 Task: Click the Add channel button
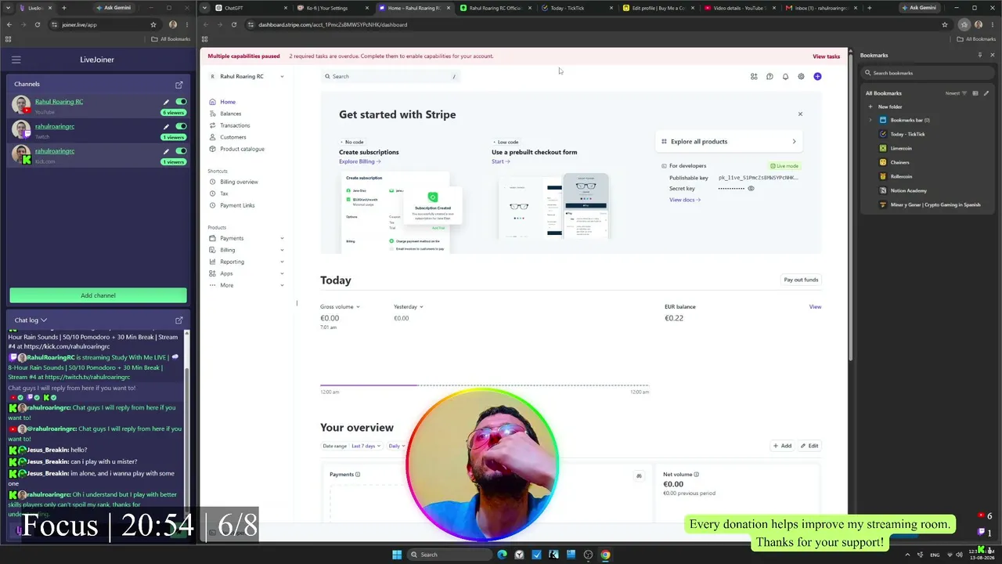tap(98, 295)
